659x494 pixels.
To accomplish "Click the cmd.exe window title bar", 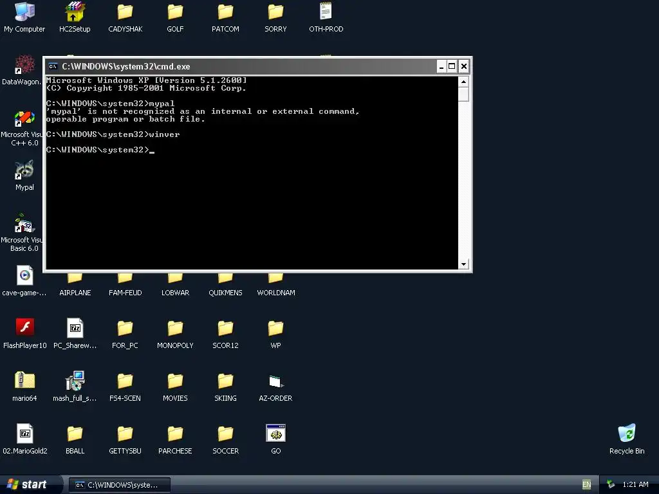I will pyautogui.click(x=242, y=66).
